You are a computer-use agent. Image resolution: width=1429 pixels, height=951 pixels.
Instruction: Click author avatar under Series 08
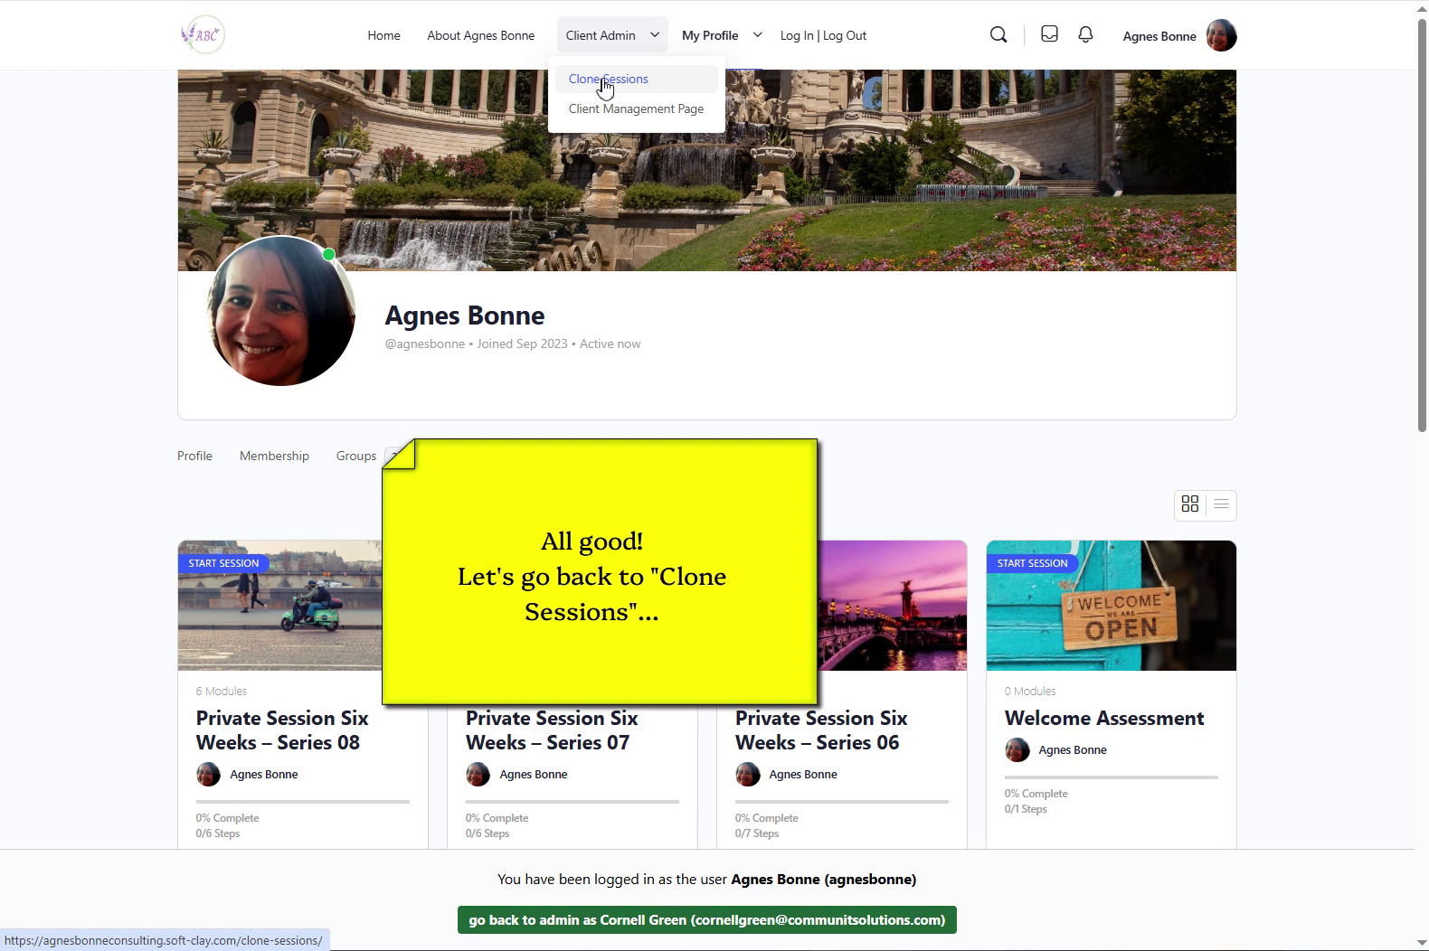pyautogui.click(x=209, y=775)
